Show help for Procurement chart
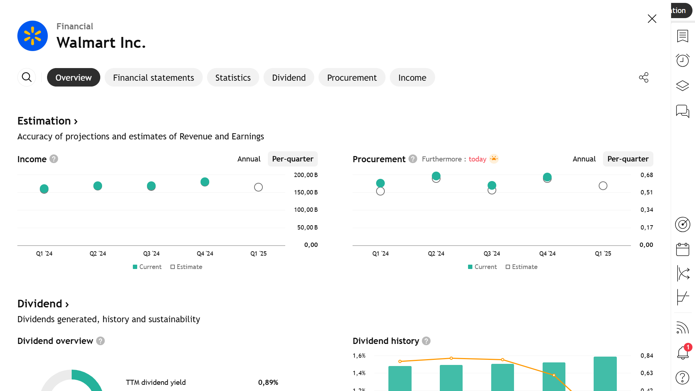 pyautogui.click(x=413, y=159)
